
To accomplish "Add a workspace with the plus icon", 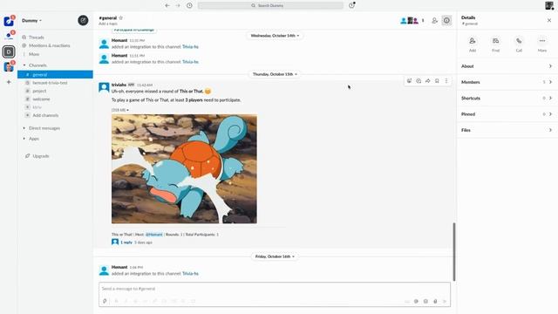I will [x=9, y=82].
